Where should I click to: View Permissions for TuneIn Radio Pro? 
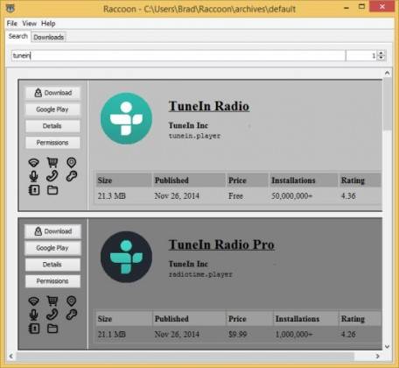click(52, 281)
